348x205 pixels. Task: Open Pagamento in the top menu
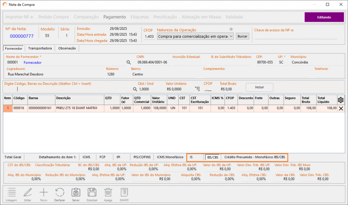115,17
